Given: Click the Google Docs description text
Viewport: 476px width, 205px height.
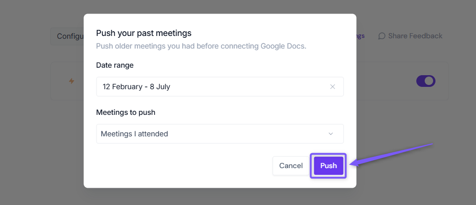Looking at the screenshot, I should coord(201,47).
